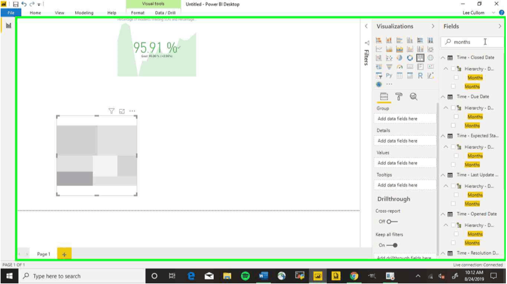Select the ArcGIS Maps globe visual

point(378,84)
